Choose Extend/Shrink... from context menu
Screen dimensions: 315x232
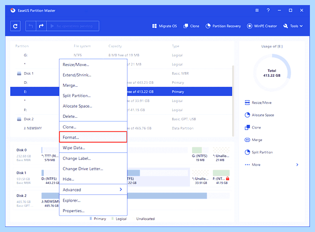click(93, 75)
